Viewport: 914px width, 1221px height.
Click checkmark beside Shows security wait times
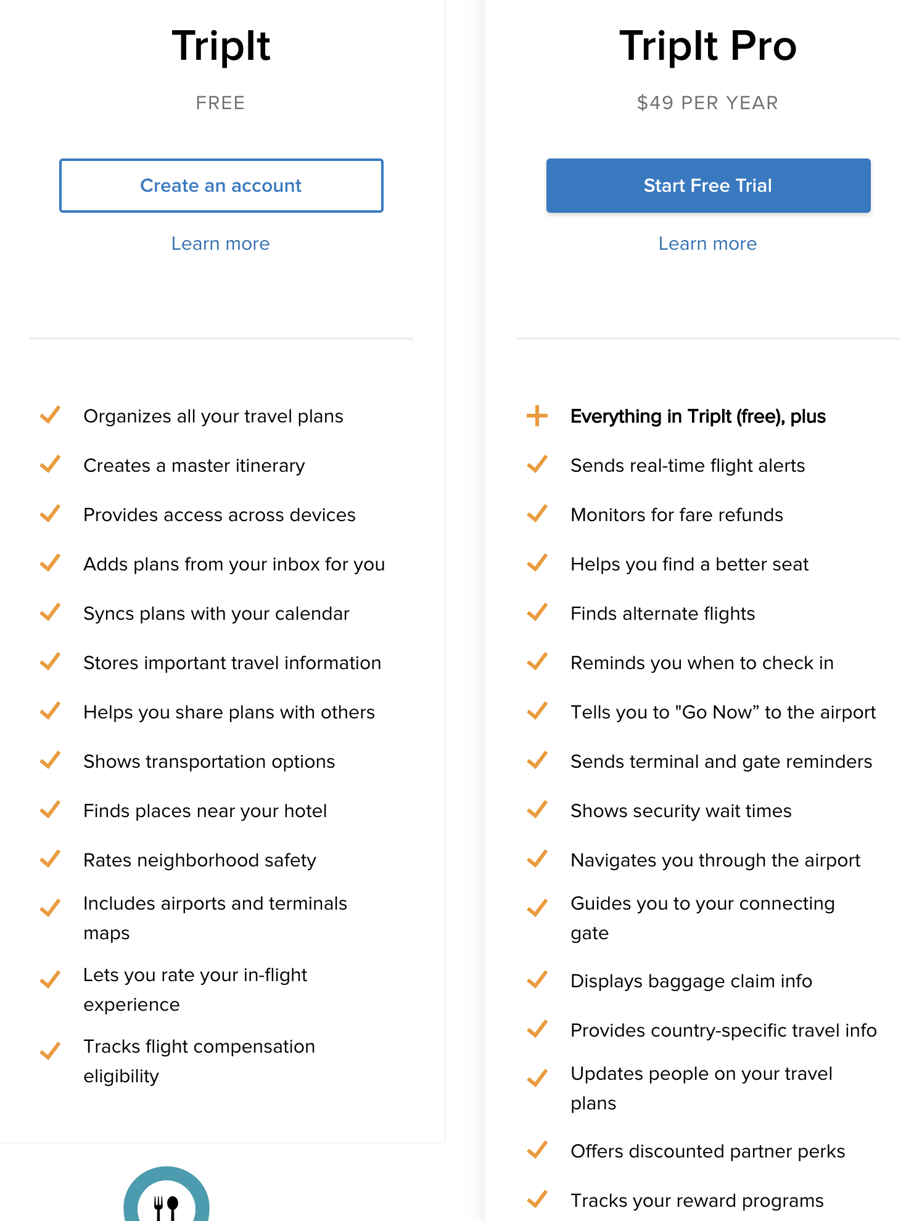537,810
